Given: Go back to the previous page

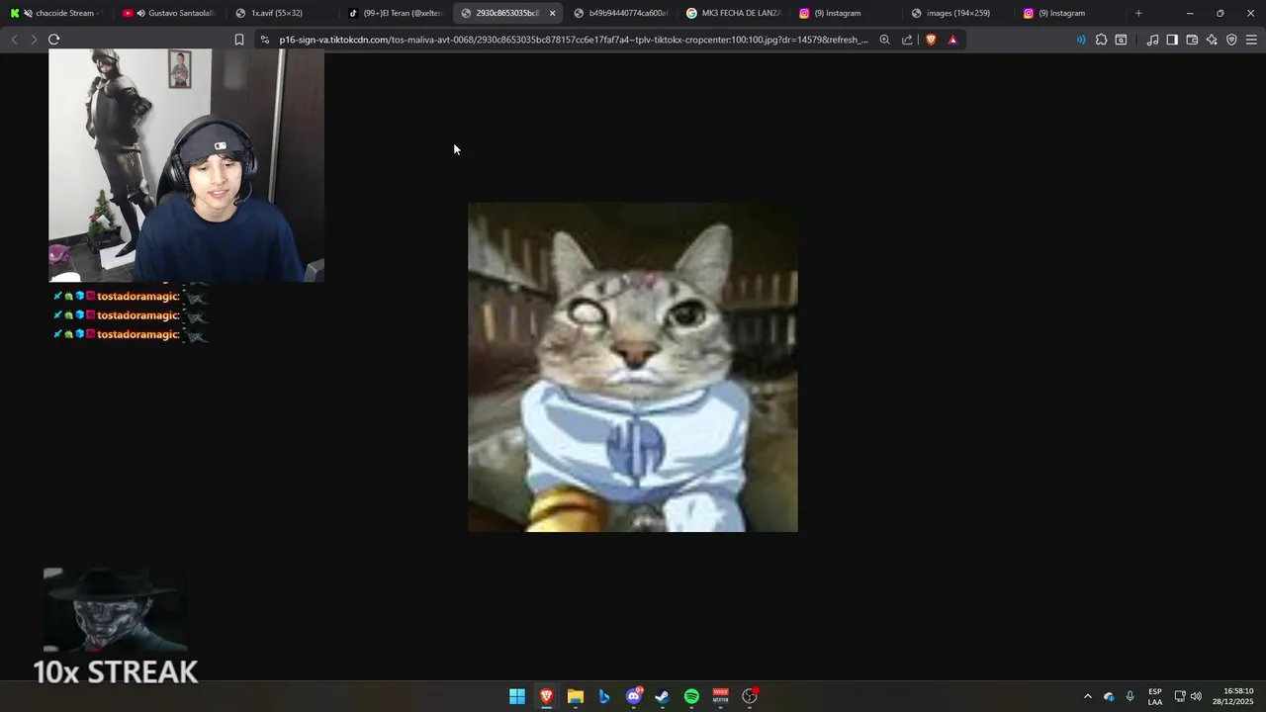Looking at the screenshot, I should click(x=14, y=40).
